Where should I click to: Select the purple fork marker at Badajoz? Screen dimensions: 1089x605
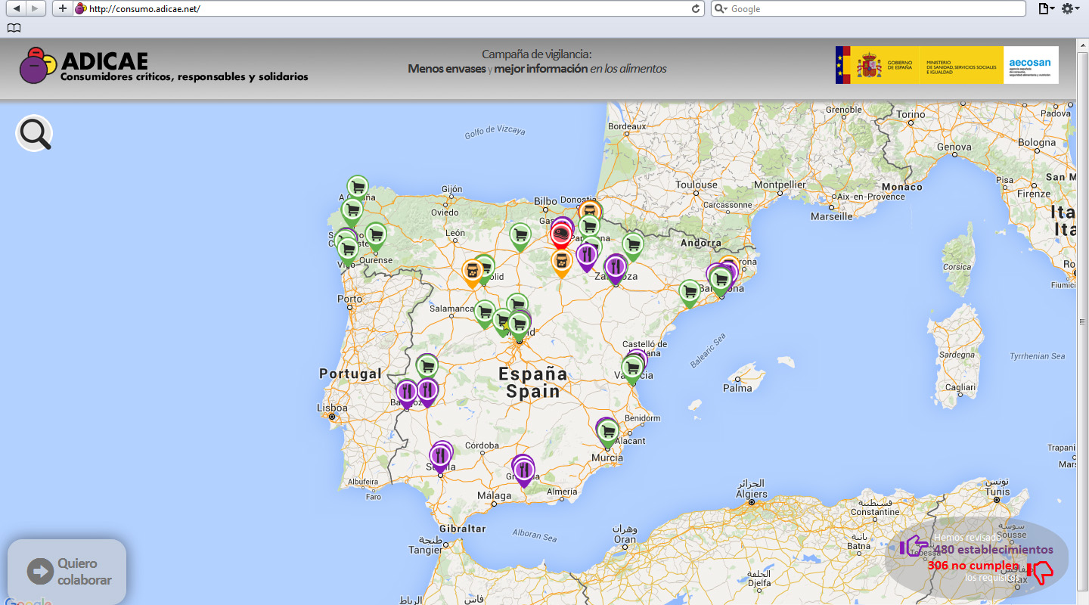click(x=406, y=392)
